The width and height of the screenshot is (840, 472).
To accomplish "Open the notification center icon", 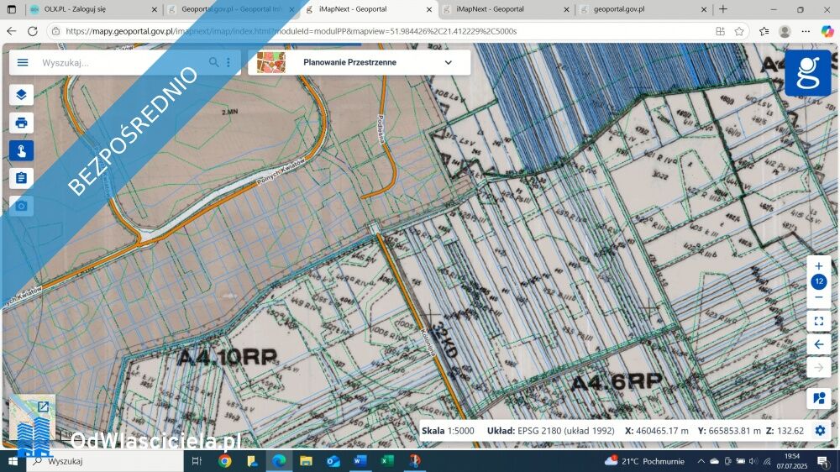I will (823, 461).
